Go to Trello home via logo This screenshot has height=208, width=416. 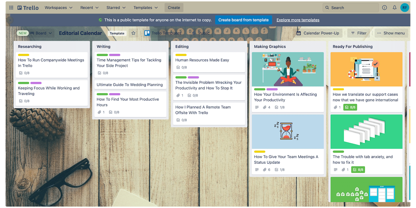click(28, 8)
